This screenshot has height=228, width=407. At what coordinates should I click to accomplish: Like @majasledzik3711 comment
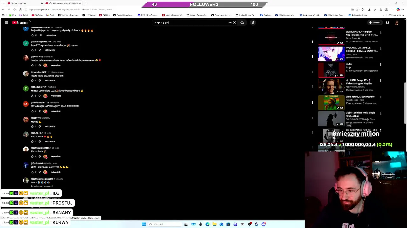click(x=32, y=80)
